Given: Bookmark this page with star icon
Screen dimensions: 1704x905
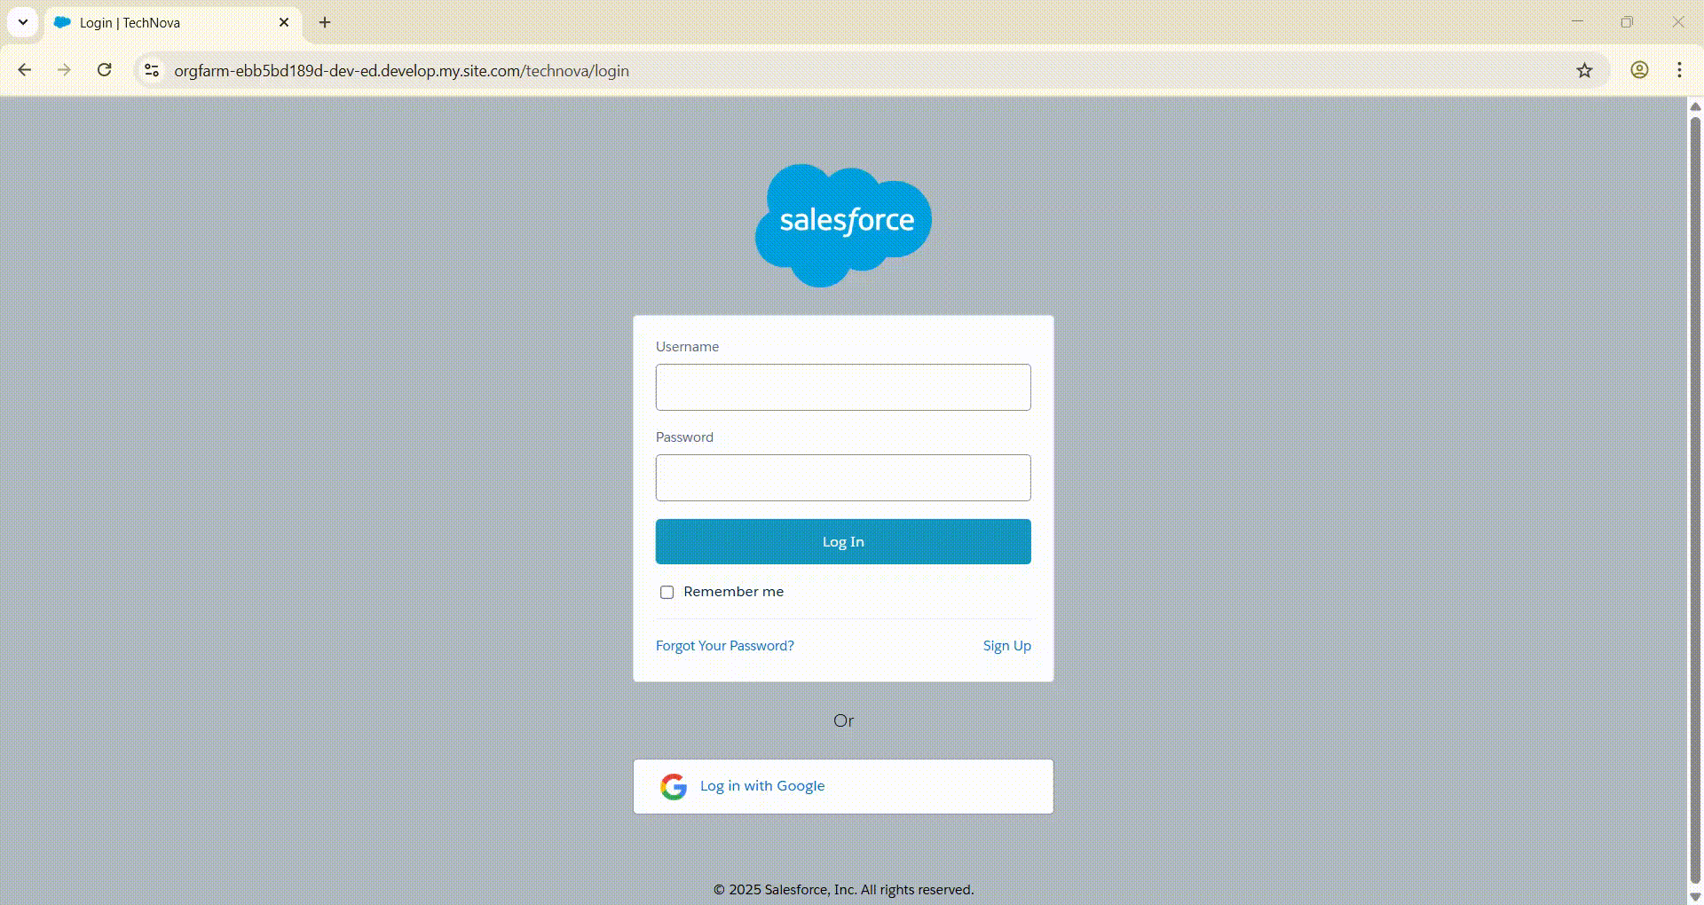Looking at the screenshot, I should coord(1584,71).
